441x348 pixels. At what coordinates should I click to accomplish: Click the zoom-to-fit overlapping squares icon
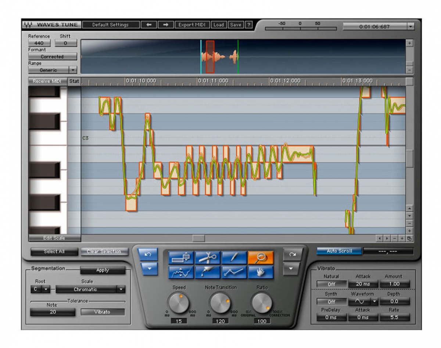(409, 239)
